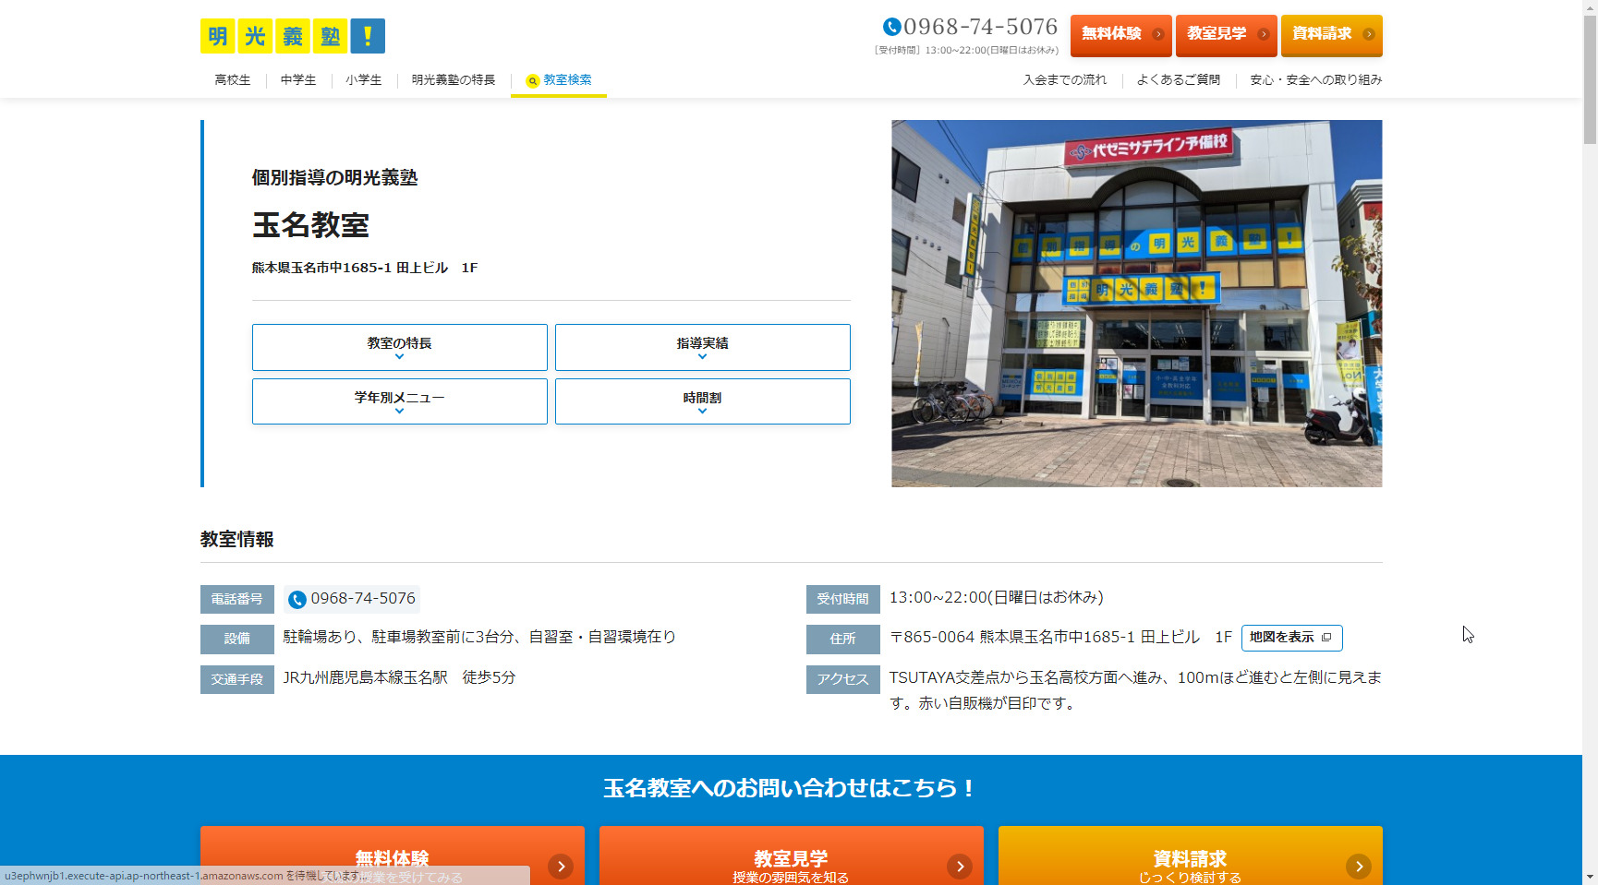Image resolution: width=1598 pixels, height=885 pixels.
Task: Expand the 教室の特長 section
Action: (400, 347)
